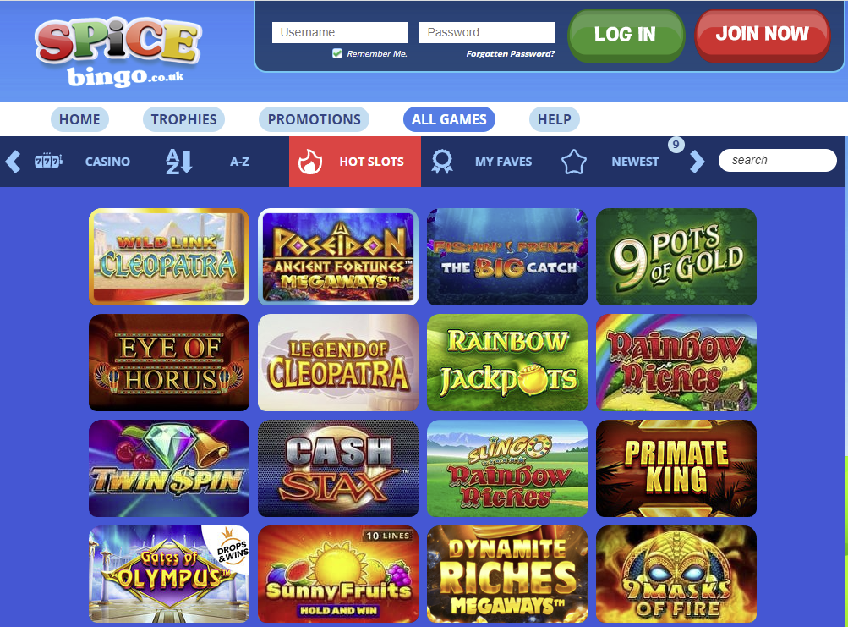Click the Spice Bingo logo
The height and width of the screenshot is (627, 848).
118,53
